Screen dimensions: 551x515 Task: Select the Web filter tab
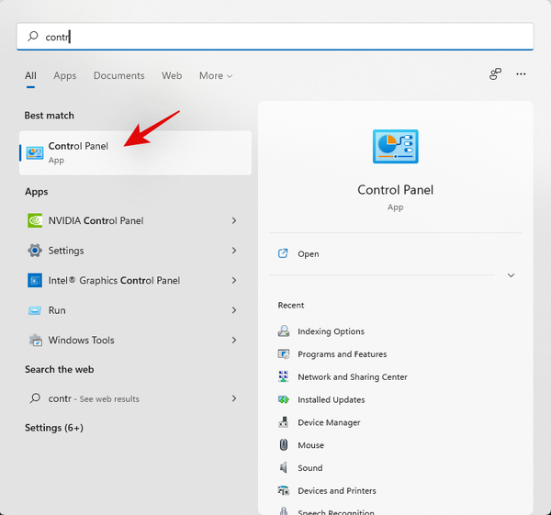tap(172, 75)
